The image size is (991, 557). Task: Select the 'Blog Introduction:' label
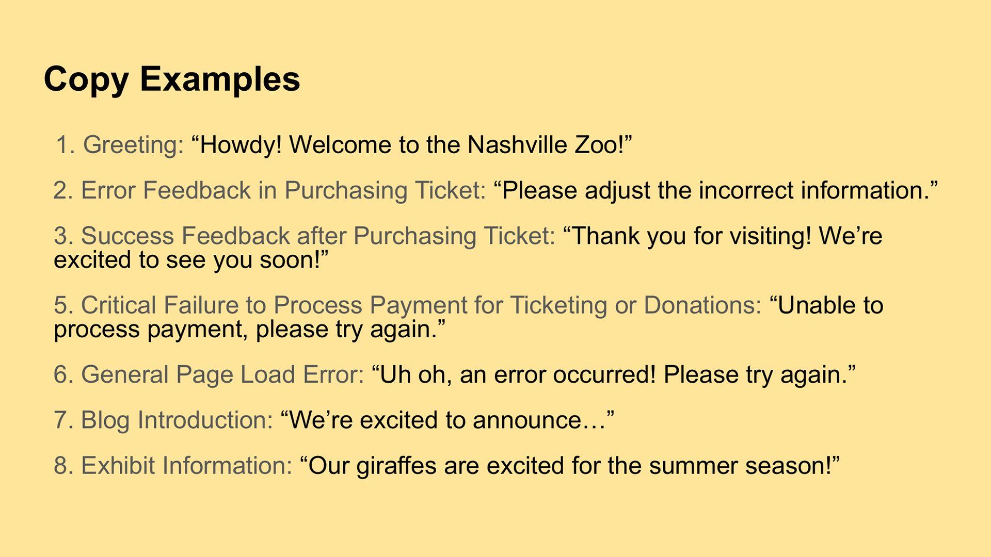pos(177,420)
